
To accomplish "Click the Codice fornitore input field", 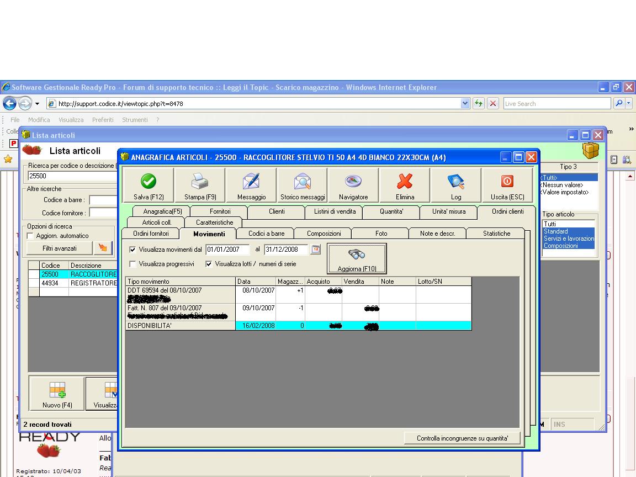I will pos(103,213).
